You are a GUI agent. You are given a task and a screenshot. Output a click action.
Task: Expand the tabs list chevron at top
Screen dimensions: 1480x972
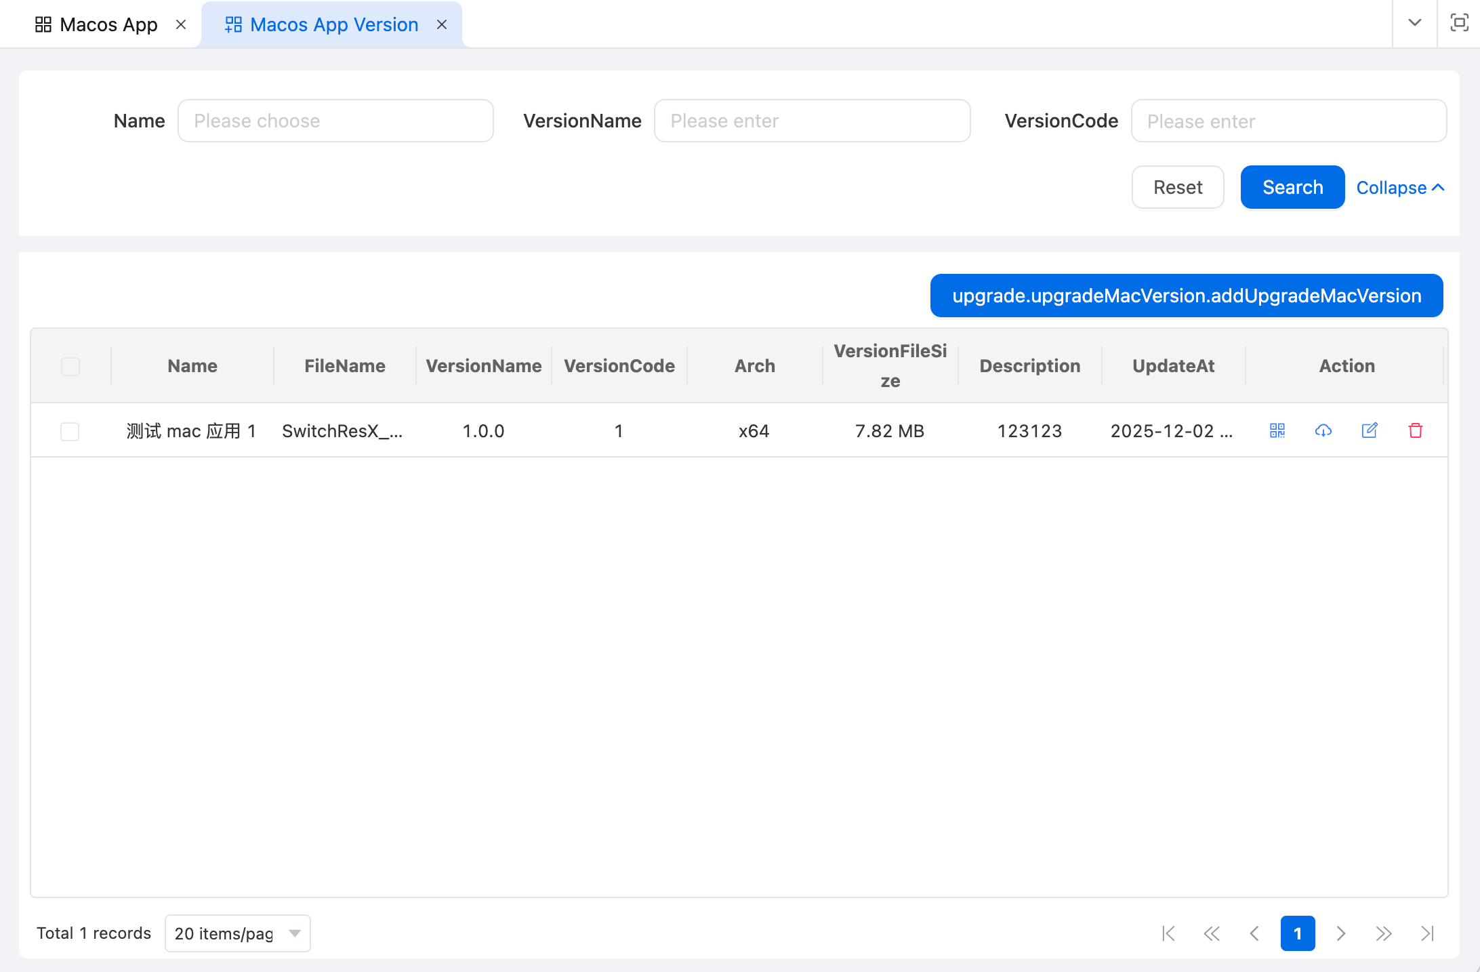[1415, 23]
